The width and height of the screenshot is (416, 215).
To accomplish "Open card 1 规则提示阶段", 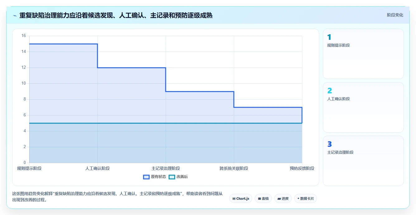I will pyautogui.click(x=363, y=54).
